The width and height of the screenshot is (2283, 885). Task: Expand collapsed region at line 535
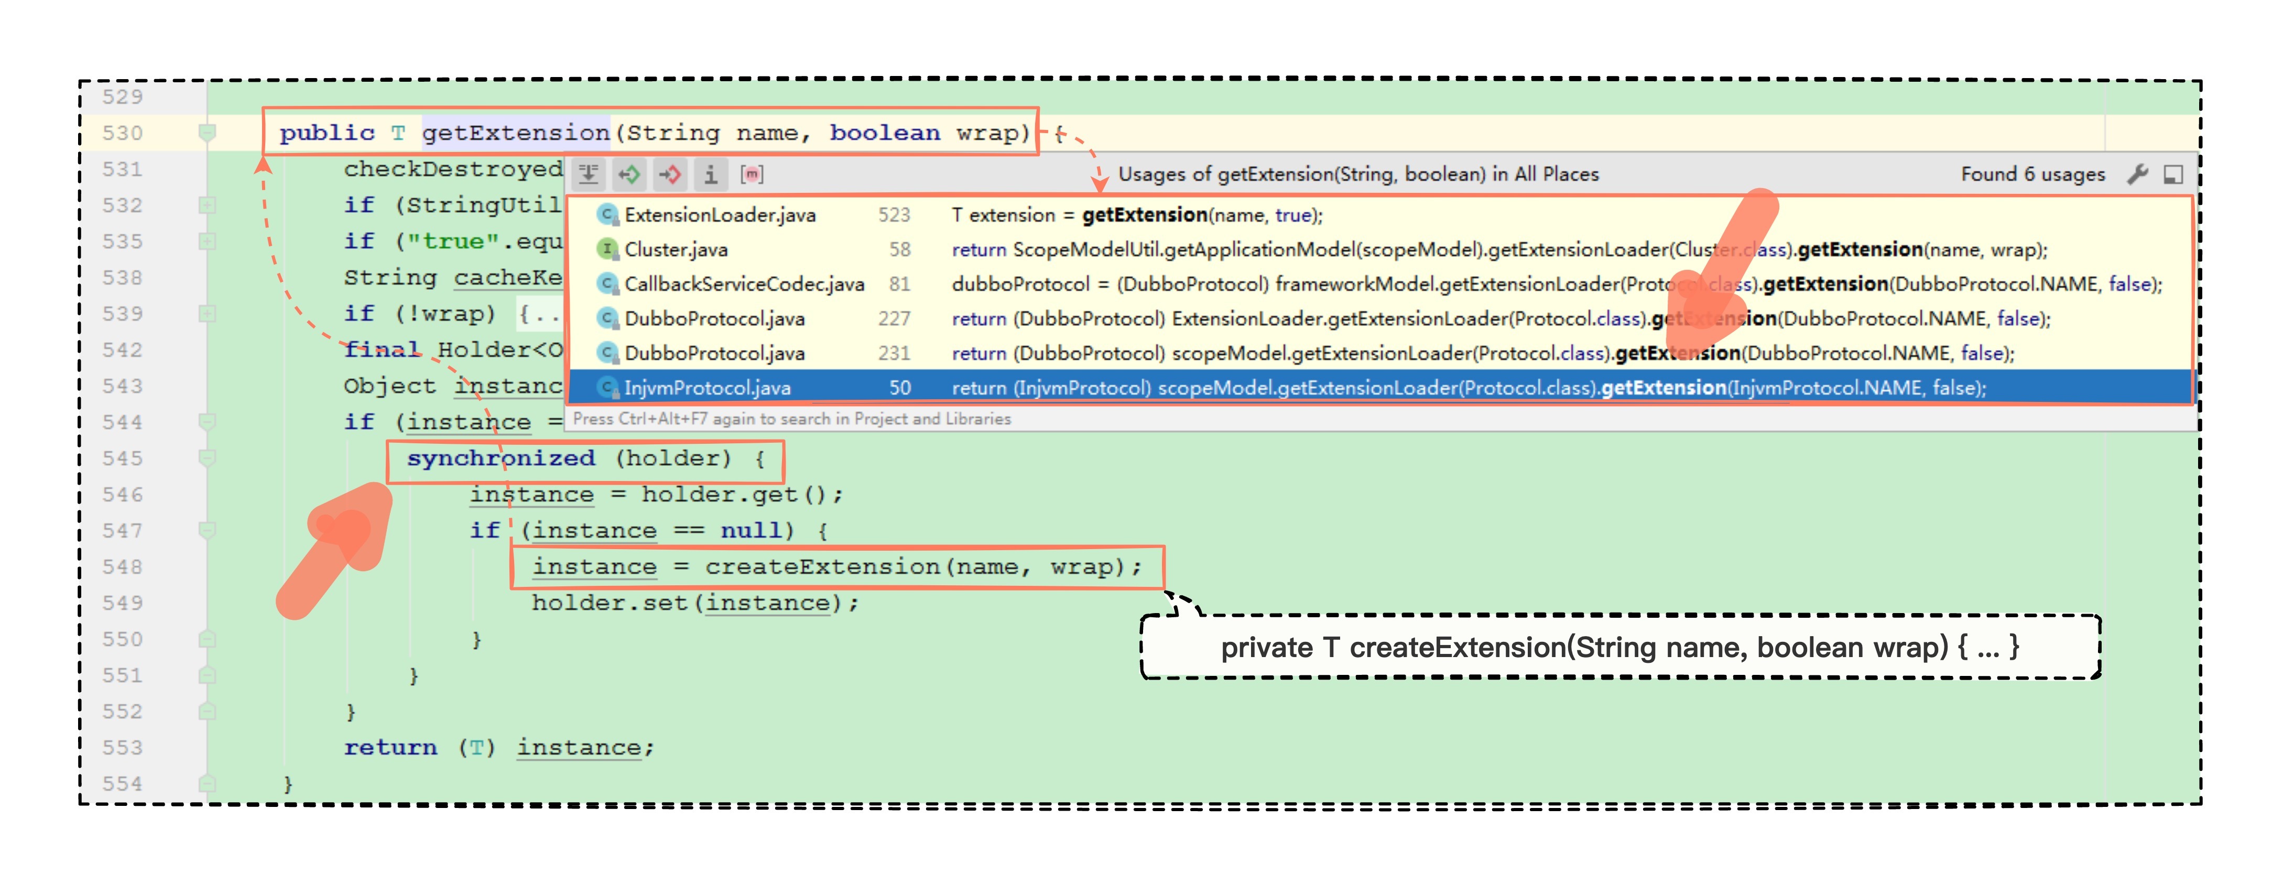tap(206, 242)
